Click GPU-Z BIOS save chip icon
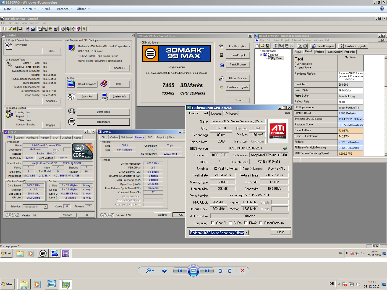The width and height of the screenshot is (387, 290). [x=285, y=148]
